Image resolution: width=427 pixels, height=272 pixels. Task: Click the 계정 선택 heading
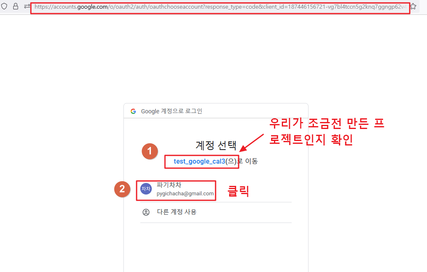tap(216, 145)
